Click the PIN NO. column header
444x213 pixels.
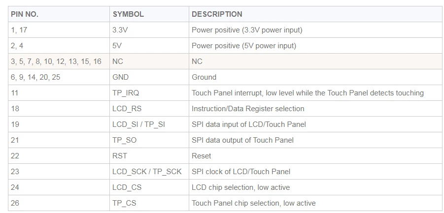[x=59, y=14]
